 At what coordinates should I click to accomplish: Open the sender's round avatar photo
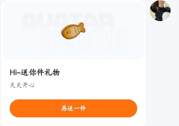[x=160, y=11]
